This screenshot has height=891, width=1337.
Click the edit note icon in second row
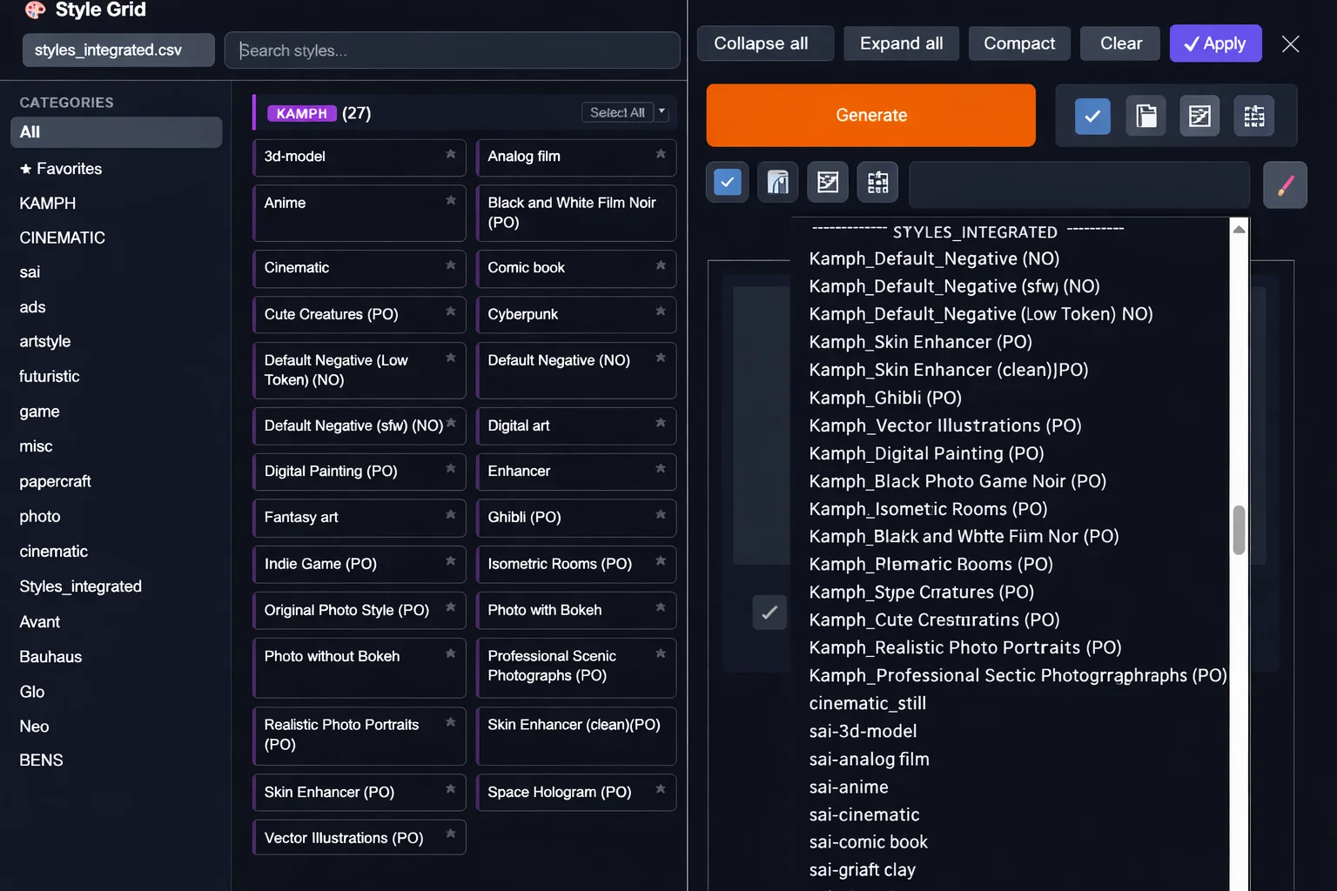828,182
